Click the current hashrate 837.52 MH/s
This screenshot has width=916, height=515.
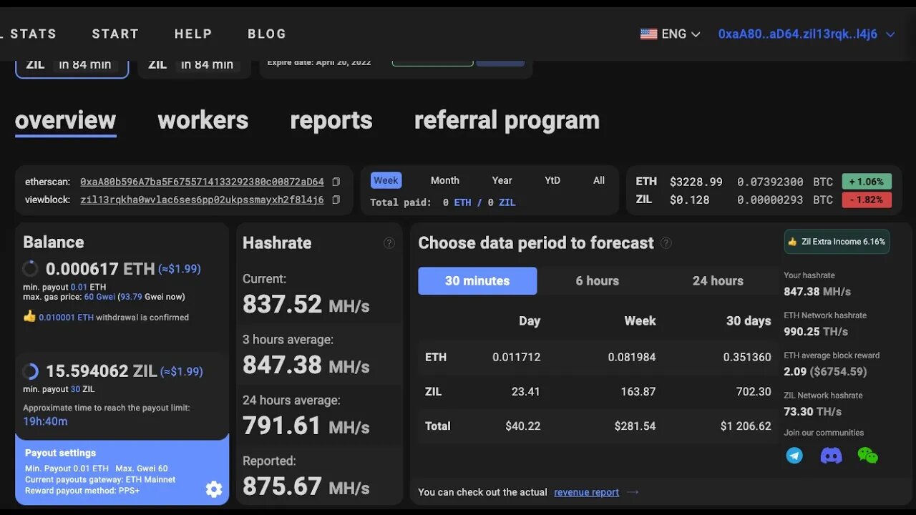306,304
